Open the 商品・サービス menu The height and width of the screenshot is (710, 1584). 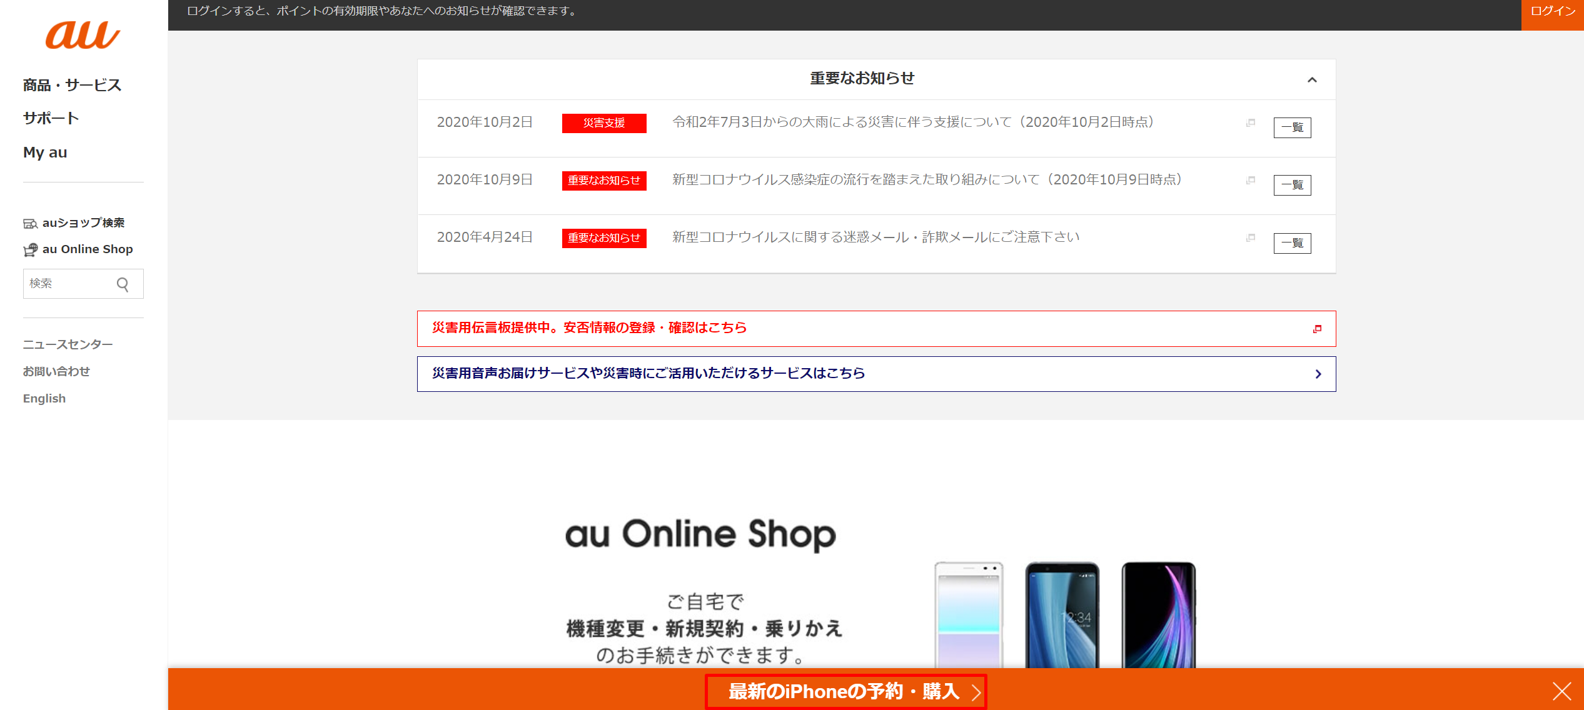click(x=72, y=85)
